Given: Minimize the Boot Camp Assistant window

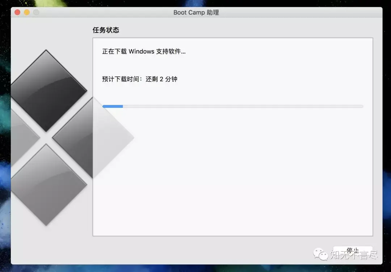Looking at the screenshot, I should click(x=27, y=12).
